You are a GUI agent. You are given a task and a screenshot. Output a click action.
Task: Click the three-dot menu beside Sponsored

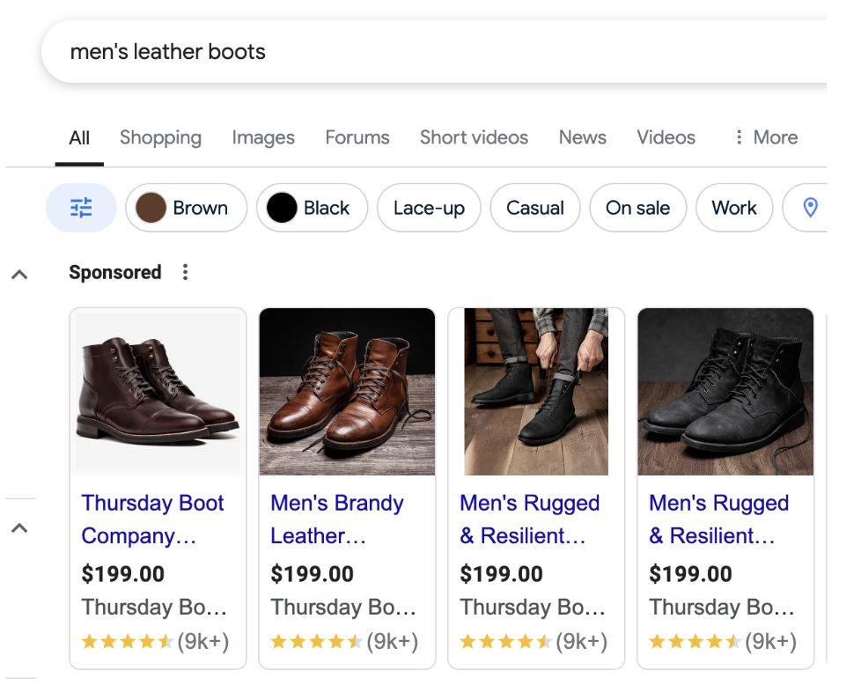(185, 272)
